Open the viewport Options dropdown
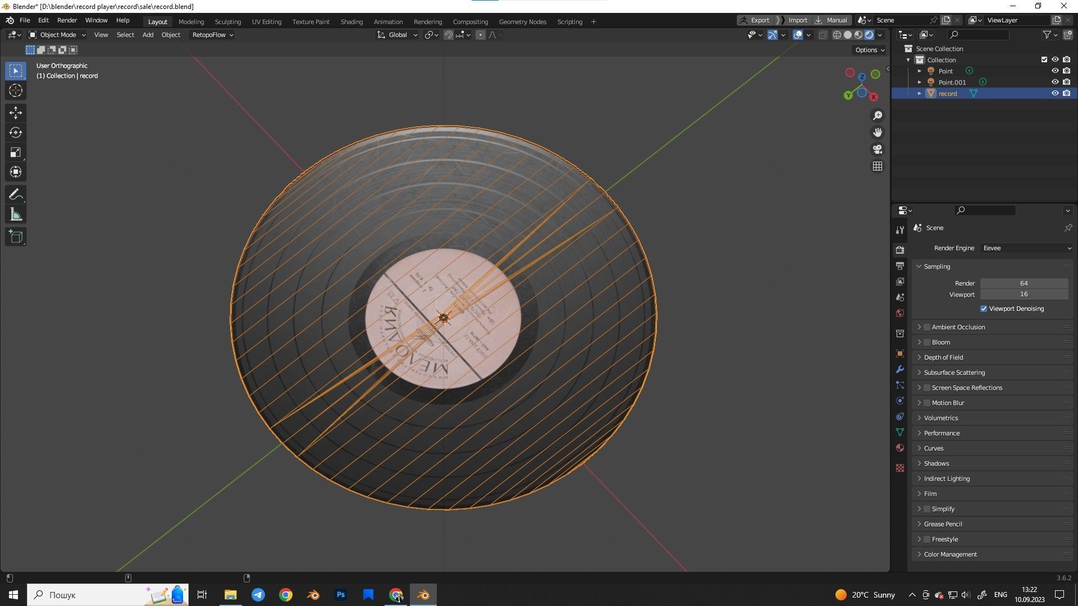 click(x=869, y=50)
